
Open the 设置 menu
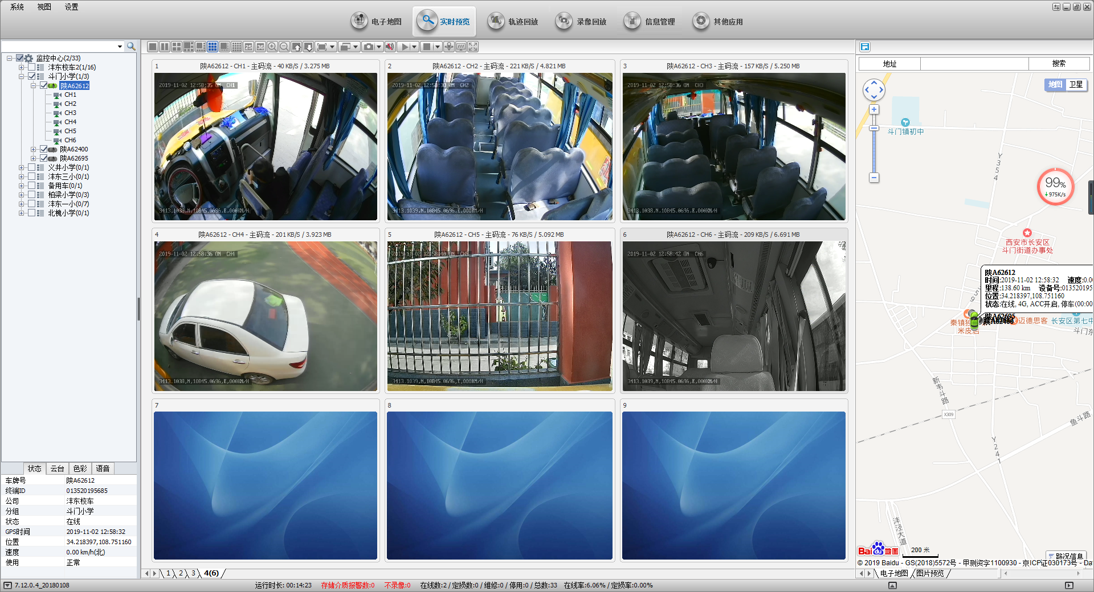(71, 7)
